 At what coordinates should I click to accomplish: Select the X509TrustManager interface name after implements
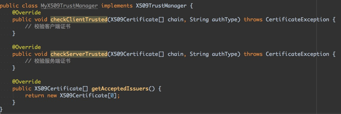click(x=161, y=6)
